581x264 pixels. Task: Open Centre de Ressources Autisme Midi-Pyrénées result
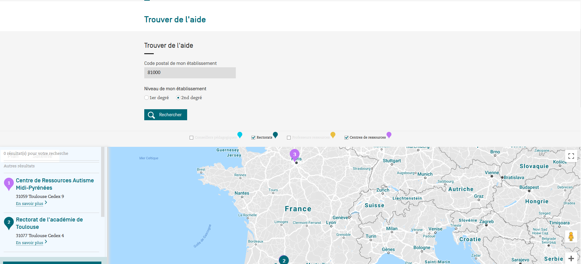coord(55,184)
